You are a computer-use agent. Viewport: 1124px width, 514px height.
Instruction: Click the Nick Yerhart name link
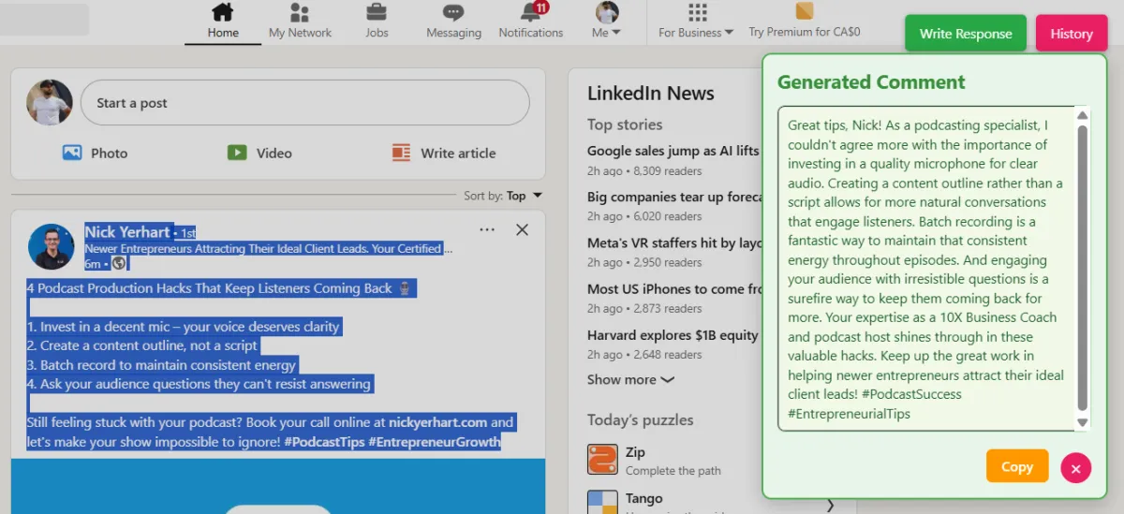[127, 231]
